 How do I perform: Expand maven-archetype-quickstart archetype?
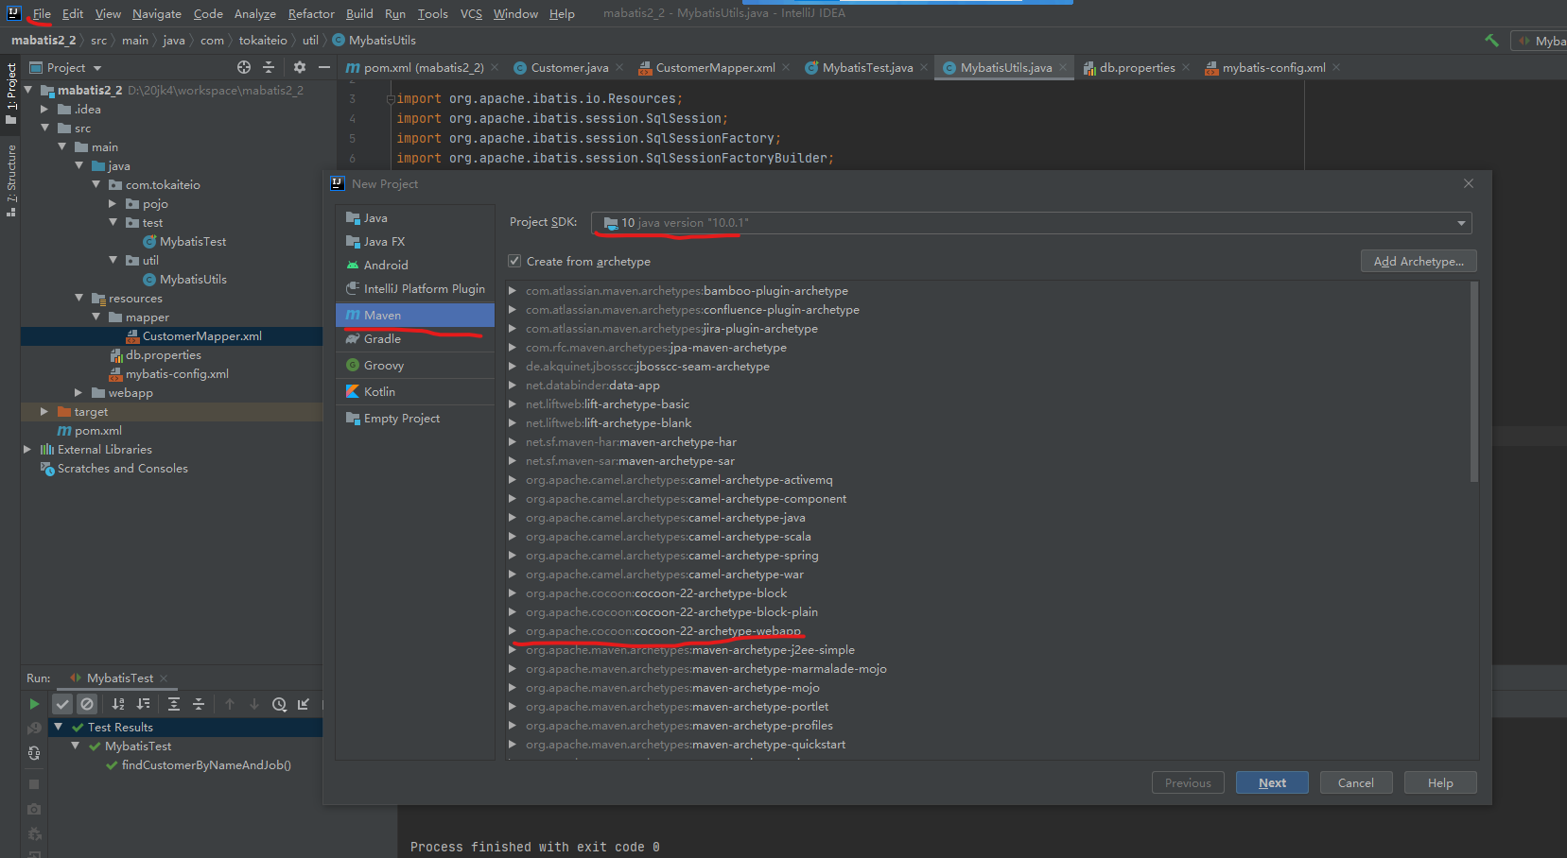tap(513, 745)
